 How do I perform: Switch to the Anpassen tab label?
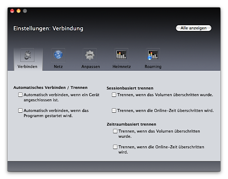click(91, 66)
